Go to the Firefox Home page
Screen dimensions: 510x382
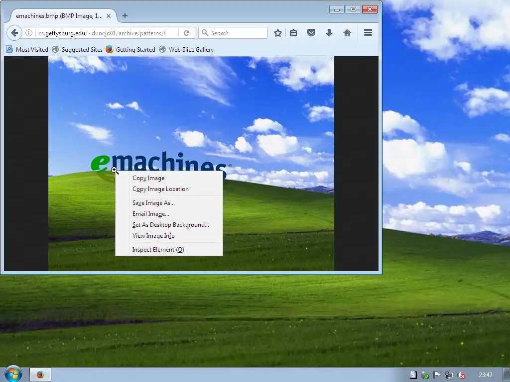(347, 33)
